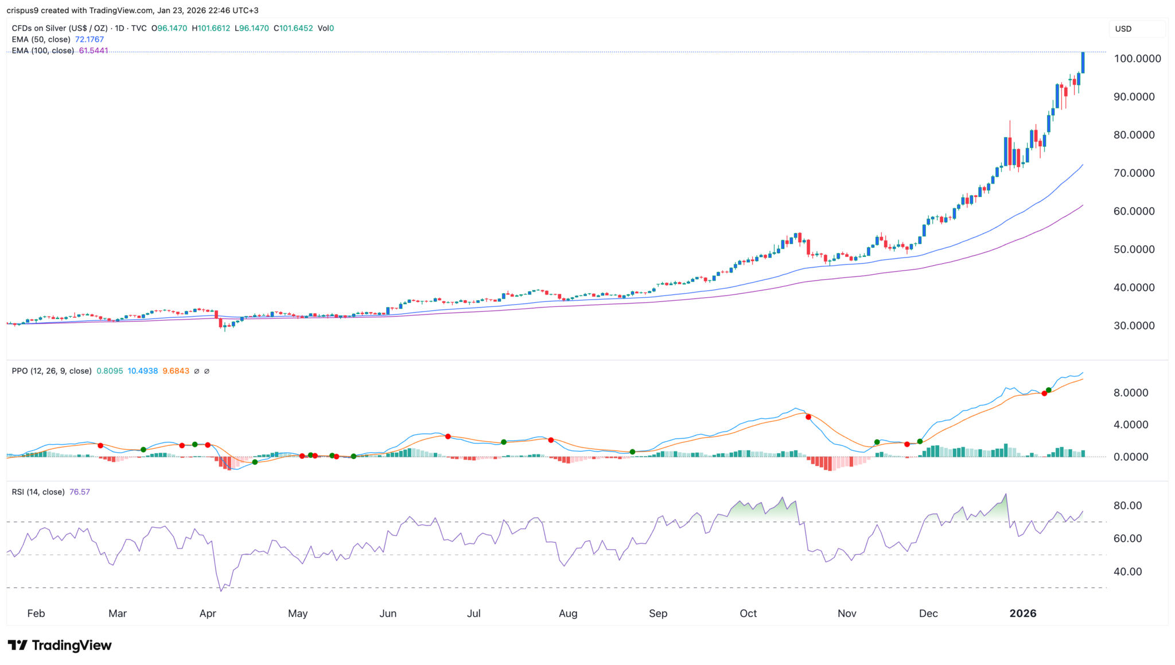The width and height of the screenshot is (1175, 665).
Task: Click the 1D interval in the symbol title
Action: 119,28
